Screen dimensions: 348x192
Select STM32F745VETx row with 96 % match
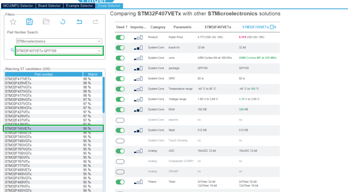click(53, 129)
